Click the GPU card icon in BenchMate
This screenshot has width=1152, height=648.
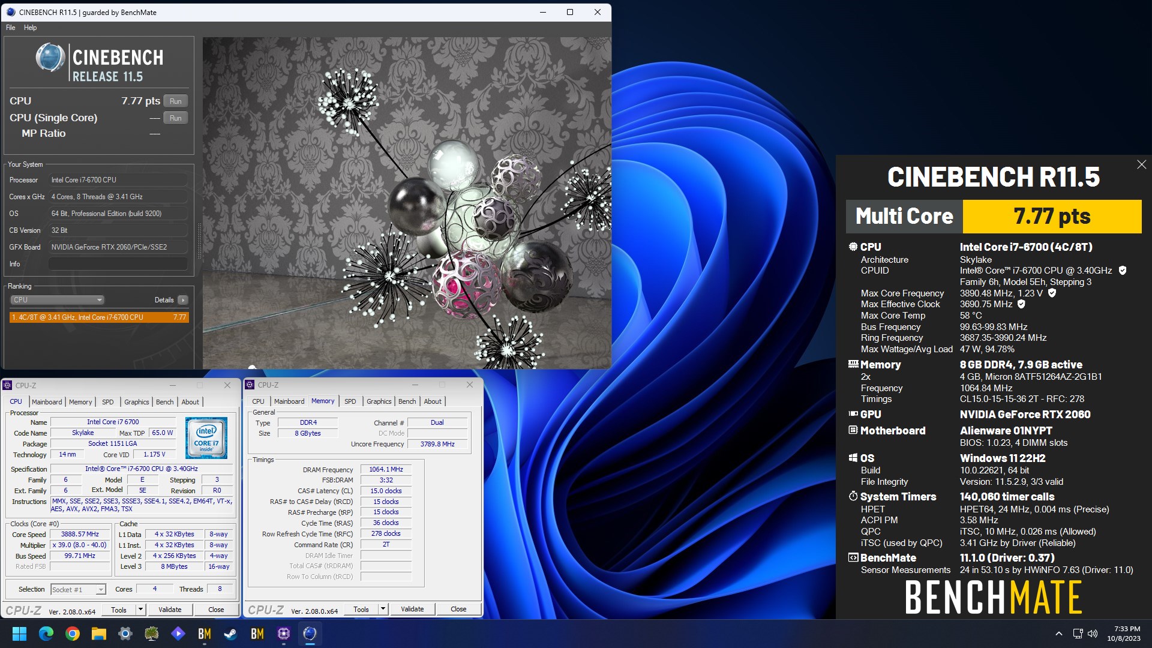point(853,414)
